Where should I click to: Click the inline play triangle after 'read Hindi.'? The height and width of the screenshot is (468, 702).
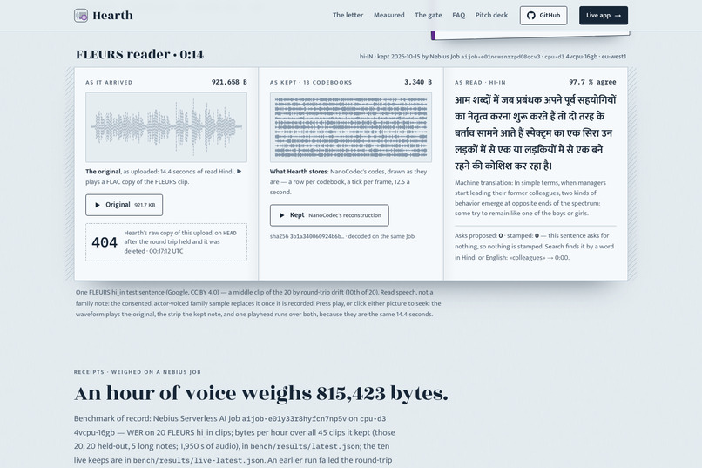(239, 171)
